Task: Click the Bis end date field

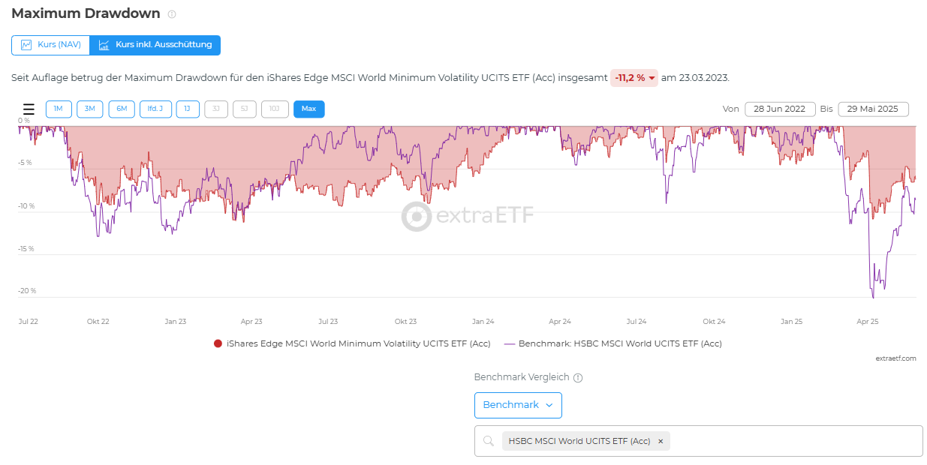Action: 873,109
